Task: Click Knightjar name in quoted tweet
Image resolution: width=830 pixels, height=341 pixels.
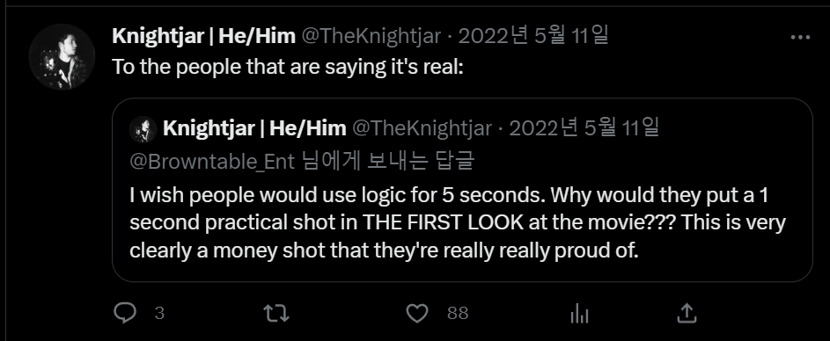Action: (254, 128)
